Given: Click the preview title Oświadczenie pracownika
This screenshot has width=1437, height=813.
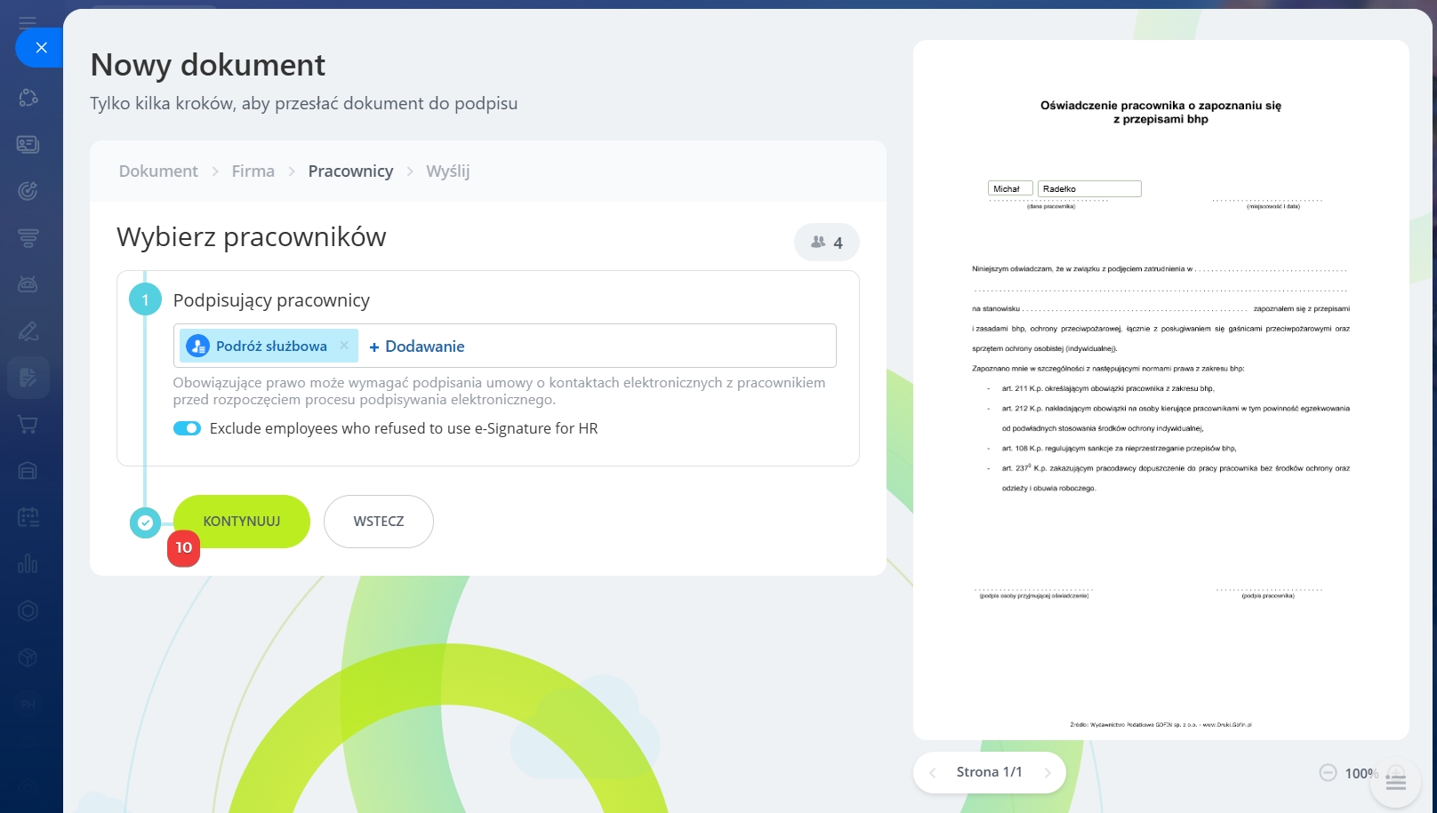Looking at the screenshot, I should point(1160,112).
